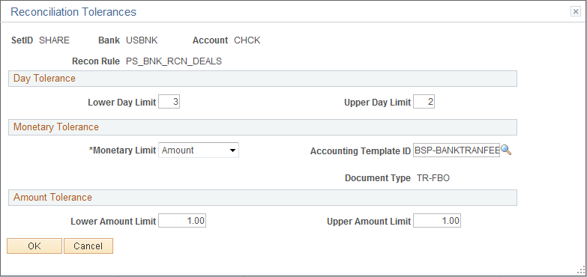The image size is (587, 277).
Task: Click the Lower Amount Limit label
Action: point(113,222)
